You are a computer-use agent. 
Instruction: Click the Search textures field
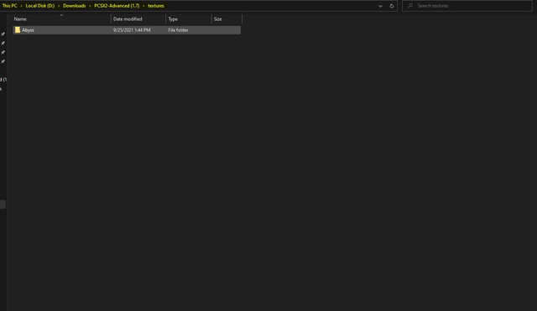click(467, 6)
